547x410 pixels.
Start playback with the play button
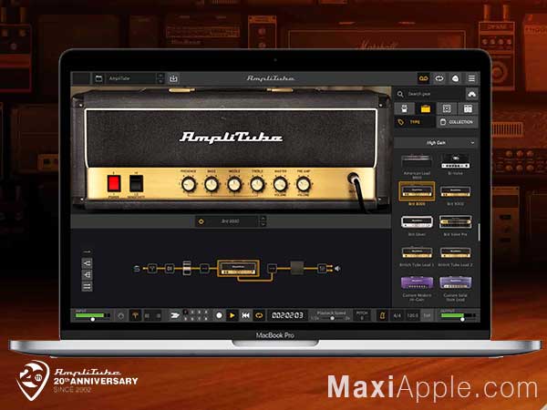pyautogui.click(x=232, y=315)
